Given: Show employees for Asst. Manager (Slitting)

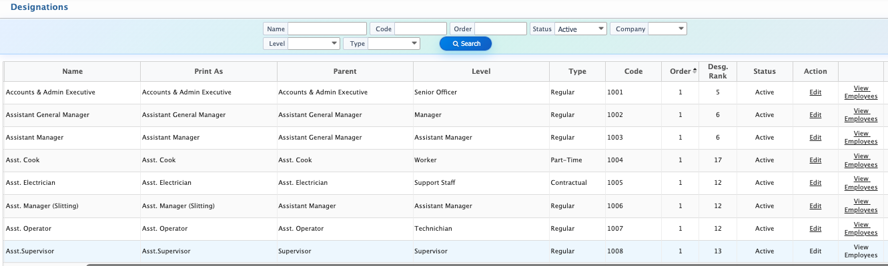Looking at the screenshot, I should tap(861, 205).
